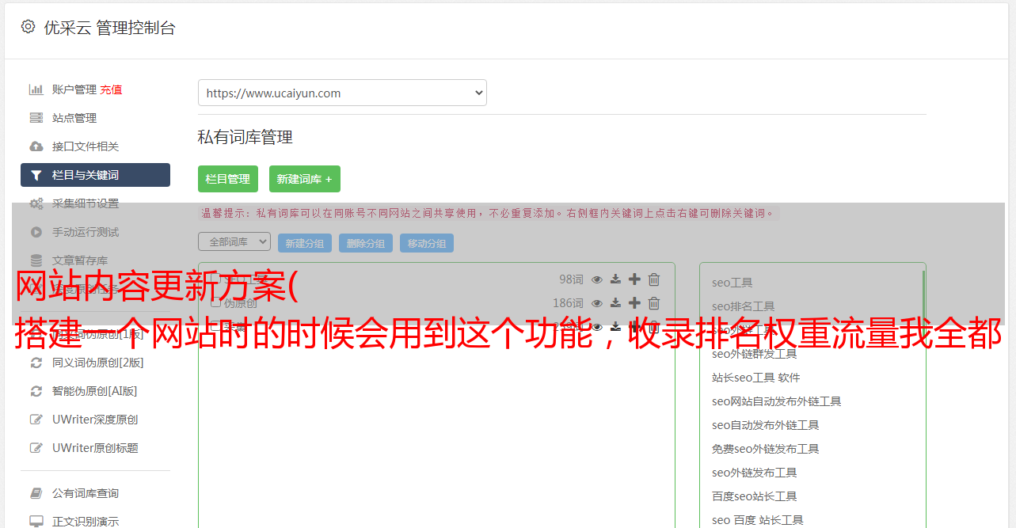The width and height of the screenshot is (1016, 528).
Task: Open 同义词伪原创[2版] in the sidebar
Action: (x=97, y=363)
